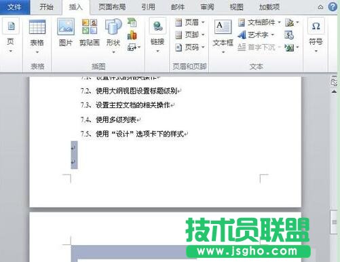340x262 pixels.
Task: Switch to the 引用 (References) tab
Action: tap(148, 7)
